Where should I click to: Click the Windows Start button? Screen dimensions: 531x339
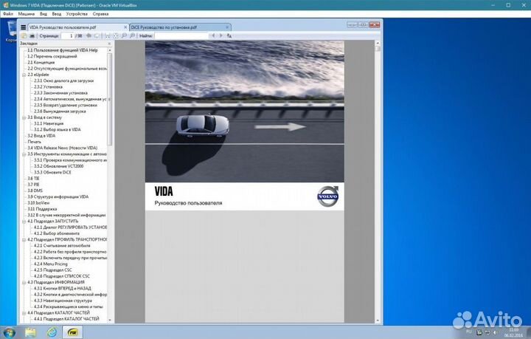tap(9, 332)
